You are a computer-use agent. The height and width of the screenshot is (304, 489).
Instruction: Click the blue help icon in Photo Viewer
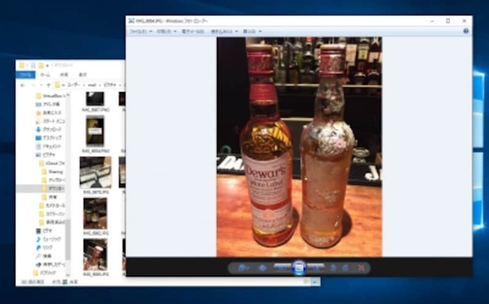tap(466, 31)
